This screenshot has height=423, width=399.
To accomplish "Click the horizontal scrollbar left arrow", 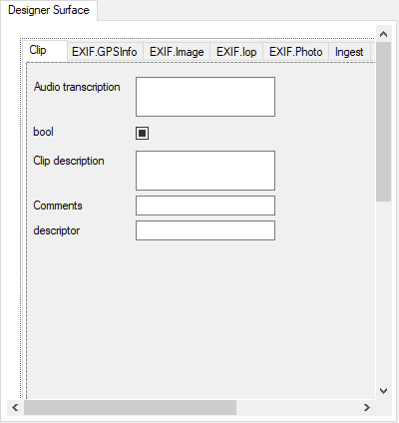I will (x=15, y=407).
